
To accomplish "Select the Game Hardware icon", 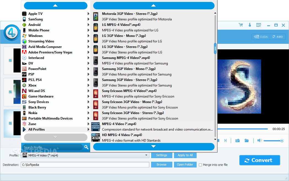I will pos(24,96).
